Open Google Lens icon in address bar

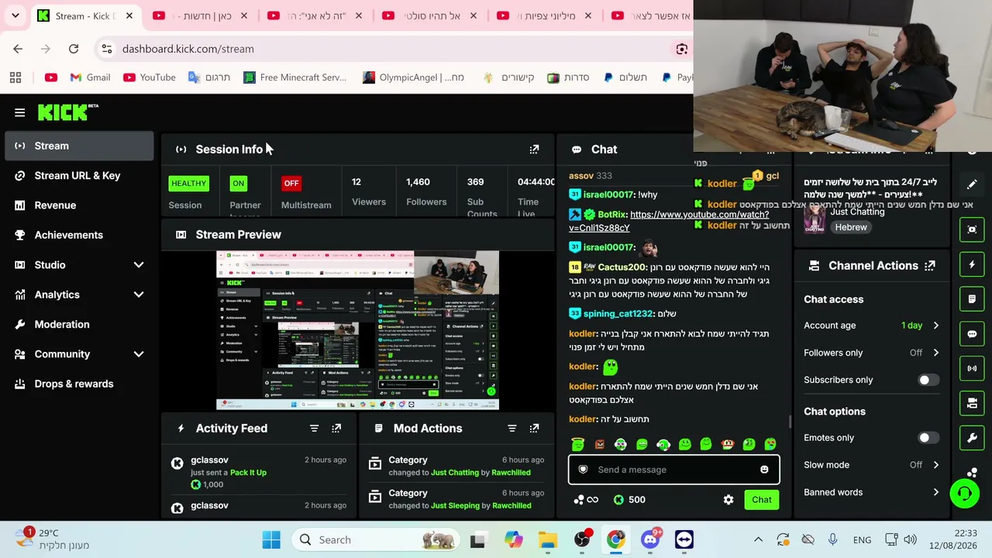click(x=682, y=49)
